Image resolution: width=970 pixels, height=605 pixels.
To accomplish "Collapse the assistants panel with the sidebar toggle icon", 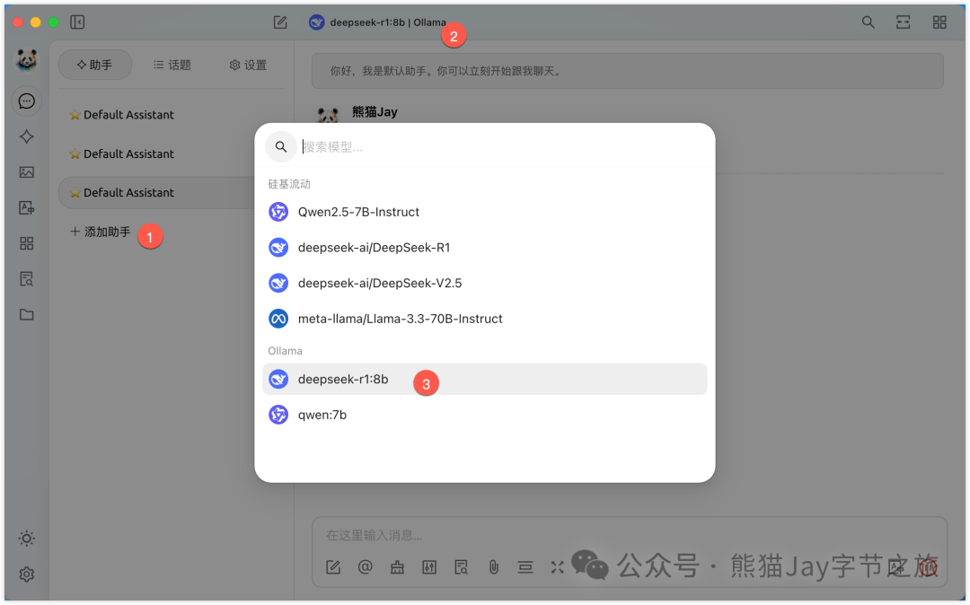I will coord(77,22).
